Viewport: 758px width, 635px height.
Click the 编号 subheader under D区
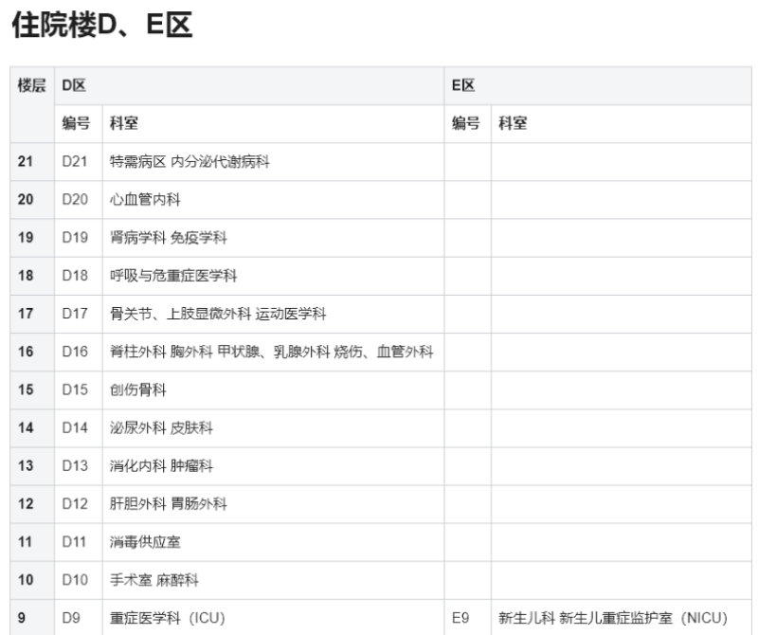click(79, 124)
